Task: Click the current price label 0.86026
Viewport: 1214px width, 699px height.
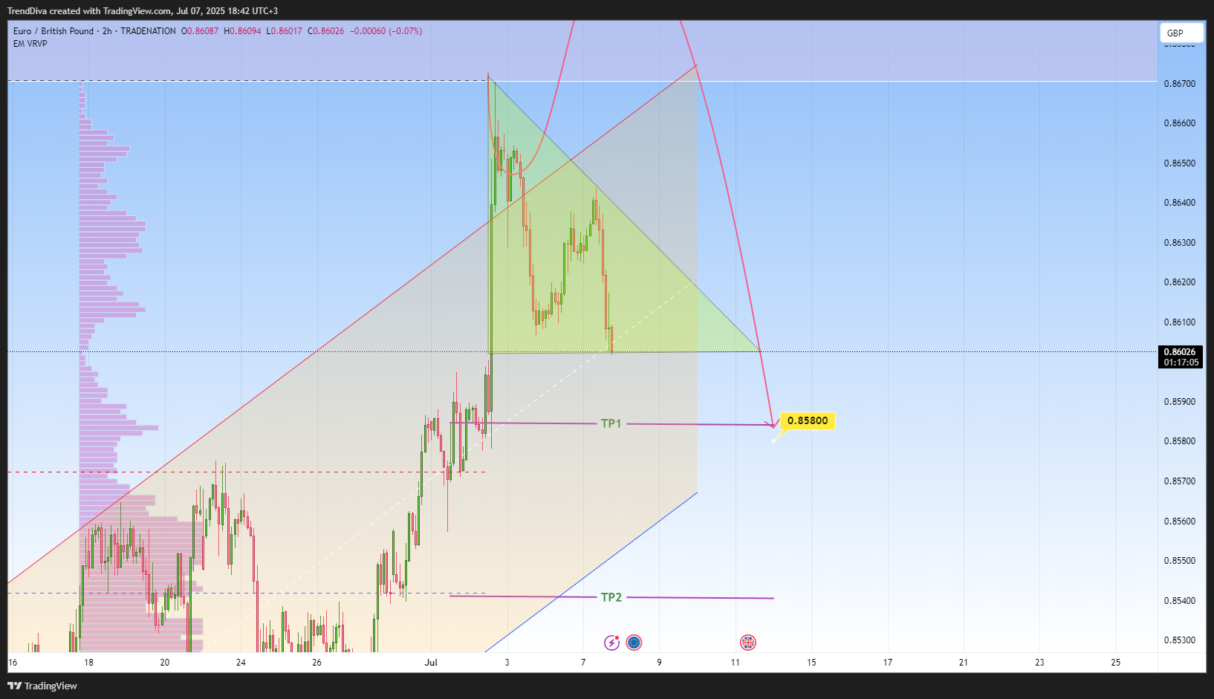Action: pyautogui.click(x=1180, y=352)
